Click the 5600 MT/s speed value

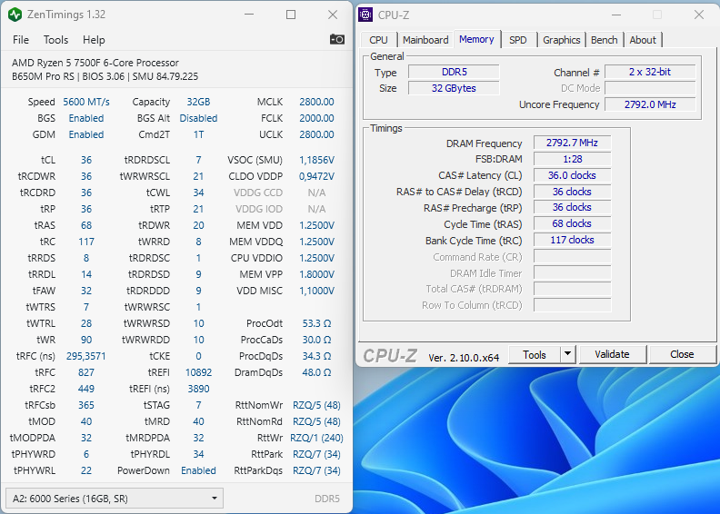tap(86, 102)
